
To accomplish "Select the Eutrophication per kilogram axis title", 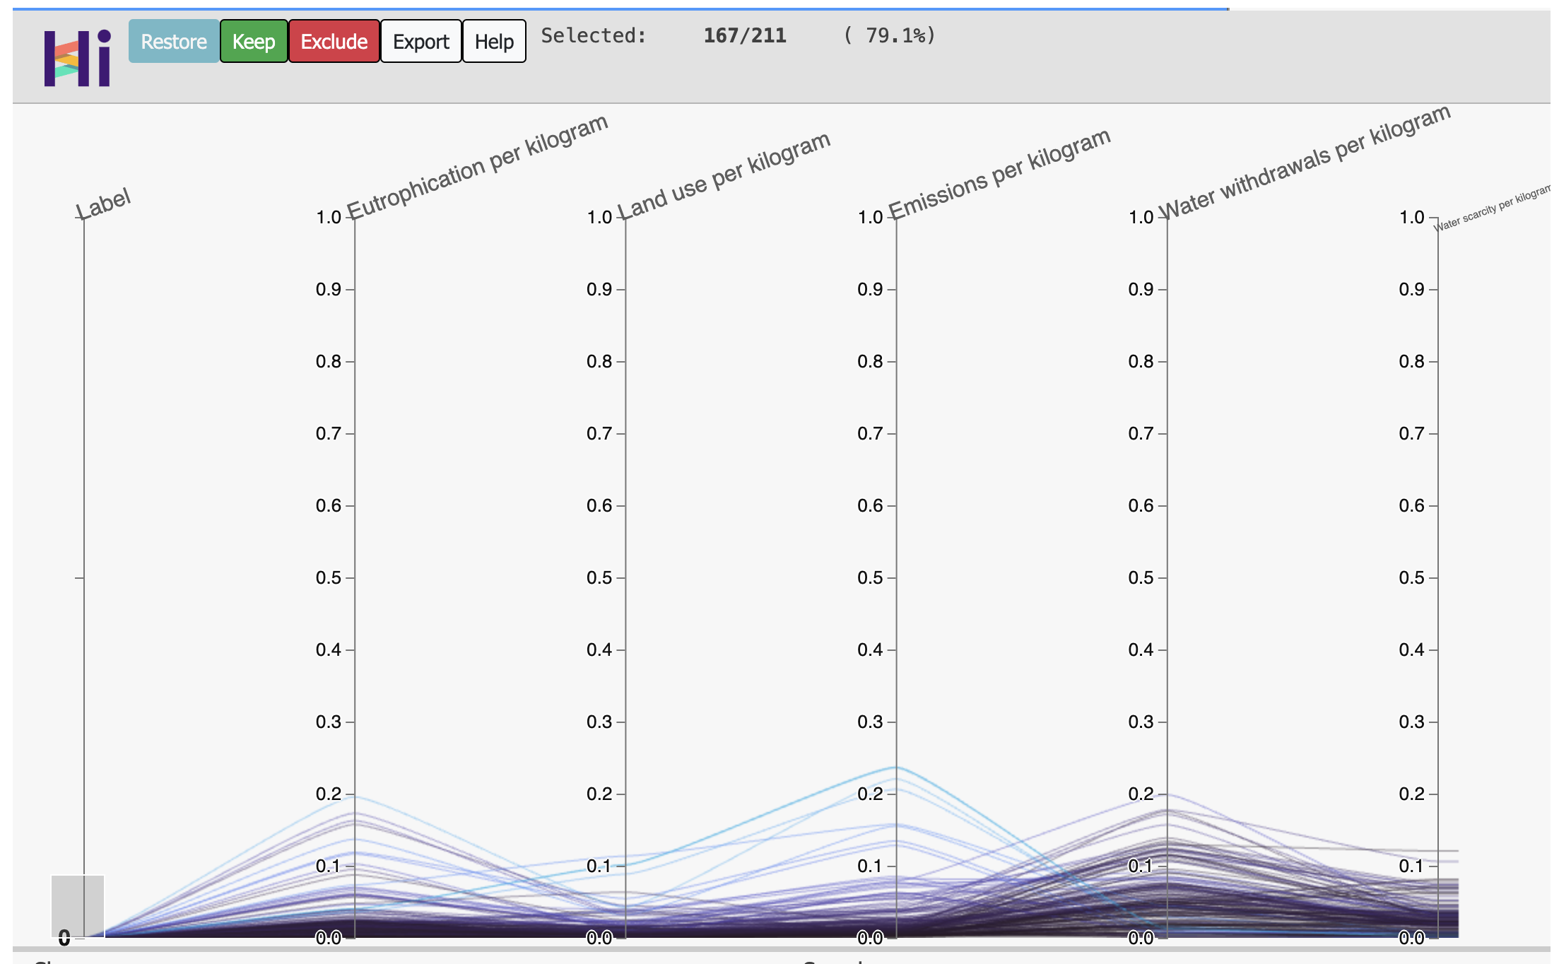I will [x=478, y=167].
